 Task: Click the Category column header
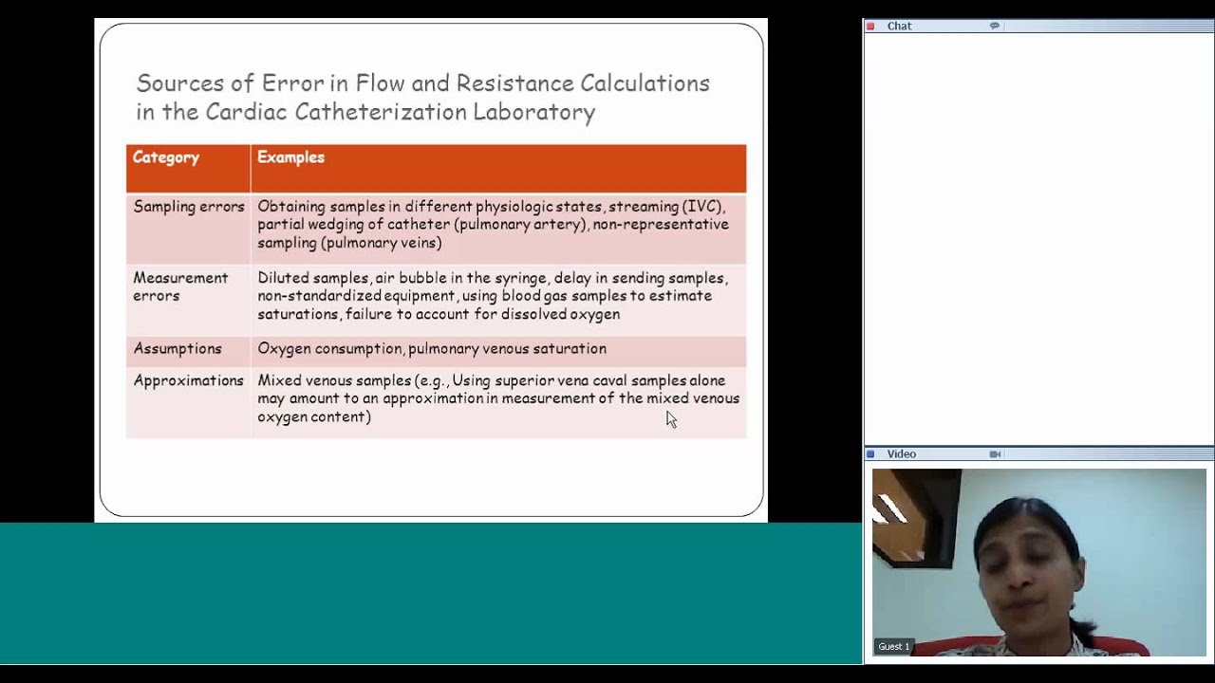(x=188, y=169)
